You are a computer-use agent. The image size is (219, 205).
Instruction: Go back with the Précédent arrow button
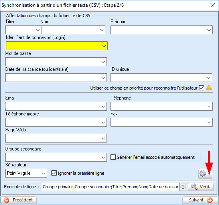click(x=19, y=200)
